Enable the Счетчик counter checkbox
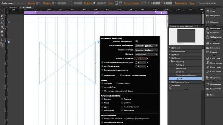Viewport: 223px width, 125px height. coord(122,103)
